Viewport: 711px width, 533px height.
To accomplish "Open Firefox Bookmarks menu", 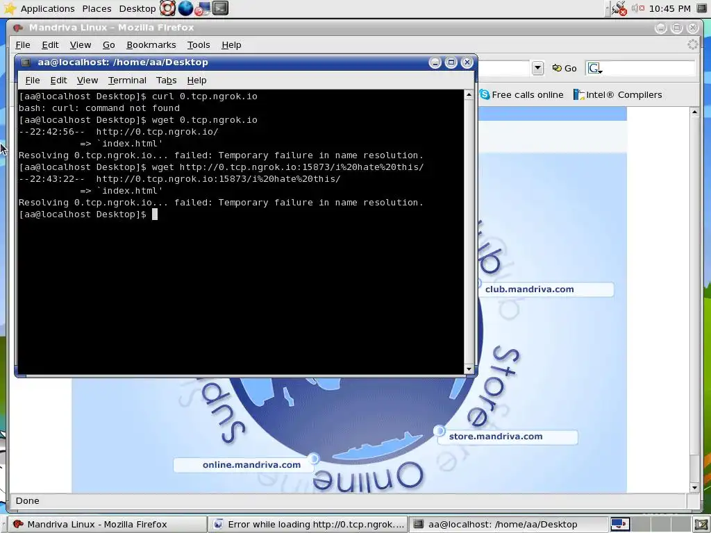I will click(151, 45).
